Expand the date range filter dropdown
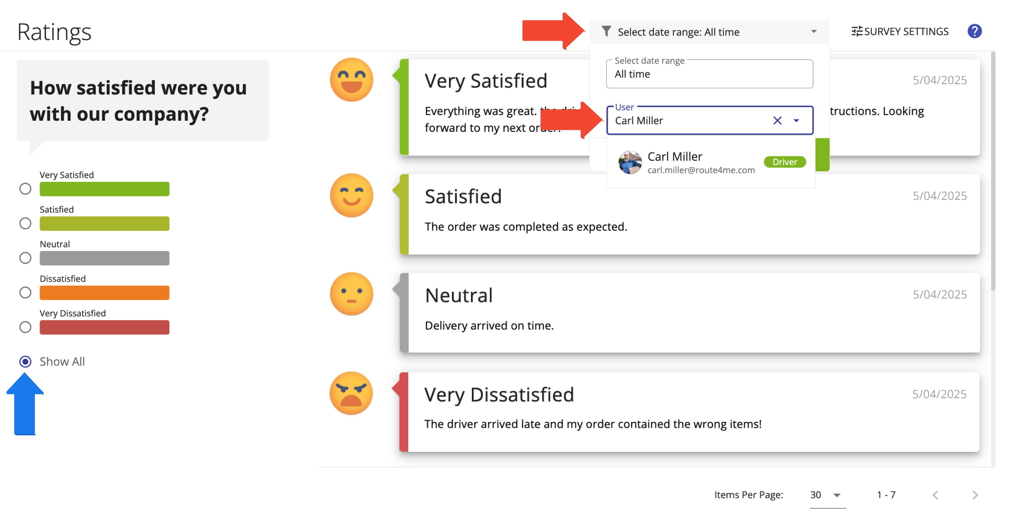The width and height of the screenshot is (1026, 530). click(814, 32)
